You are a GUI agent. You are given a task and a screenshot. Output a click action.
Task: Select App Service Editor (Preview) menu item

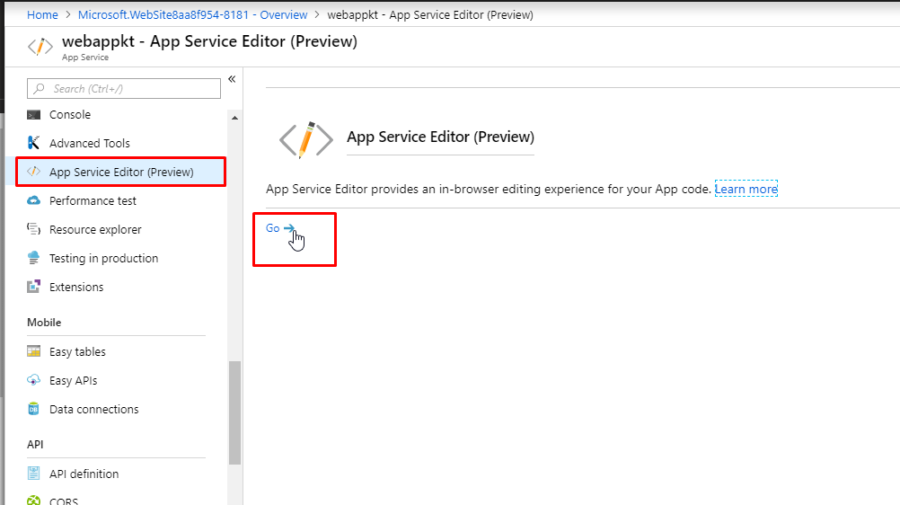pyautogui.click(x=121, y=172)
